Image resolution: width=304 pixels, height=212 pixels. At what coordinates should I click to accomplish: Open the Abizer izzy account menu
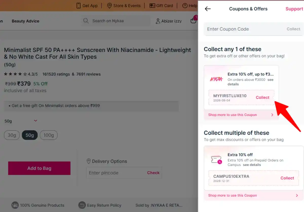[172, 21]
